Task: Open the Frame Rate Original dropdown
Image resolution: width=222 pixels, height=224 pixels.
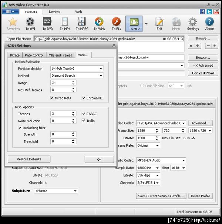Action: coord(148,146)
